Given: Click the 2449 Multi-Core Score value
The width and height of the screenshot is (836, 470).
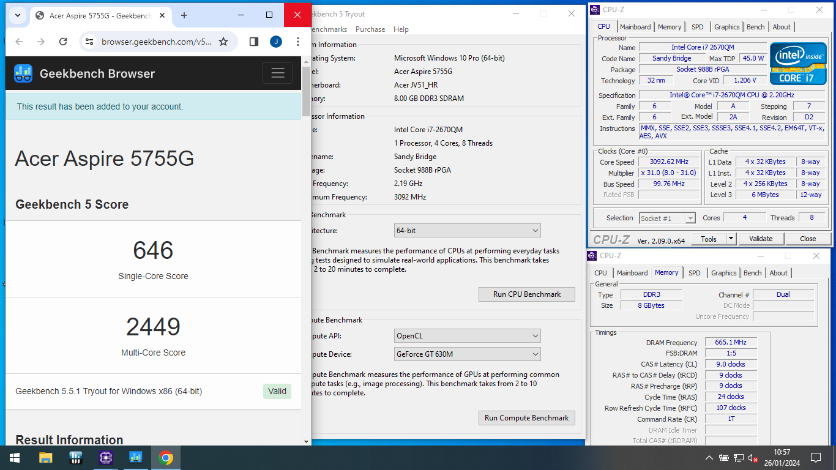Looking at the screenshot, I should click(153, 327).
